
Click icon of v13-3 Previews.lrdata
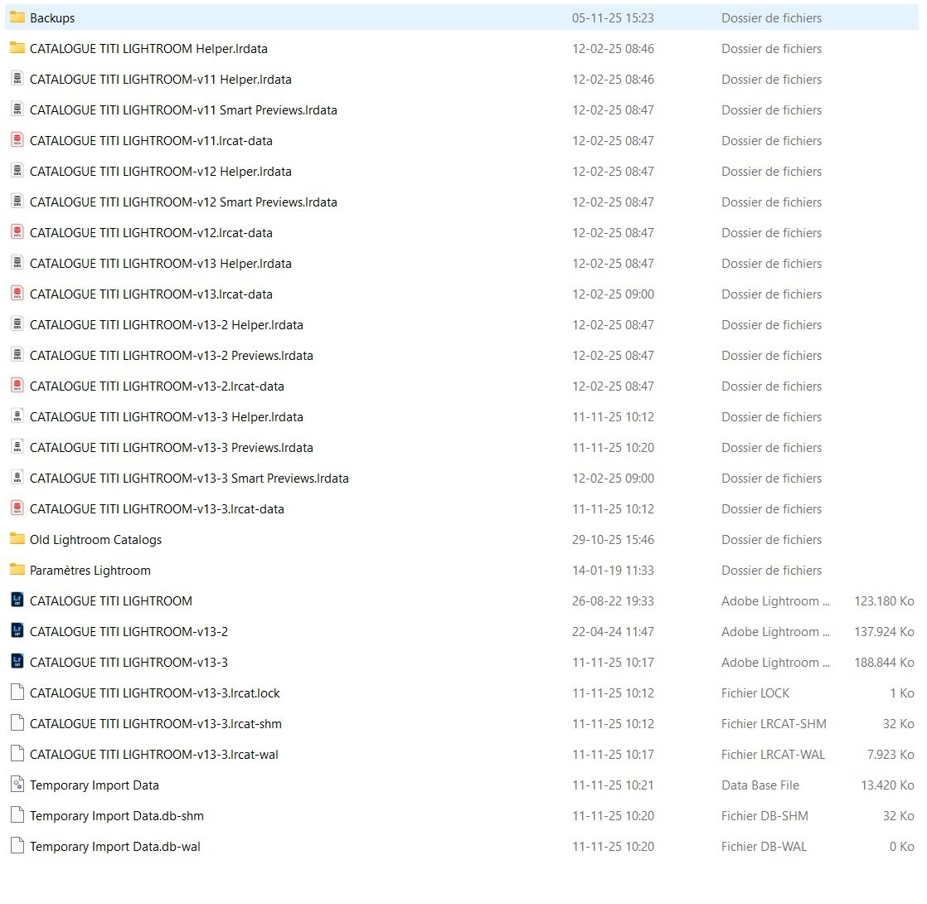tap(17, 448)
